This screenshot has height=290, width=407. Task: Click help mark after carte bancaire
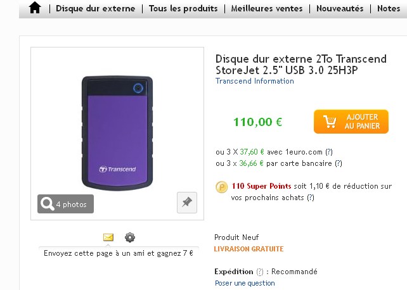click(x=339, y=163)
